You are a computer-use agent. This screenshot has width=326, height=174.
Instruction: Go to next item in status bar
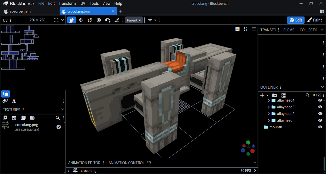tap(255, 171)
